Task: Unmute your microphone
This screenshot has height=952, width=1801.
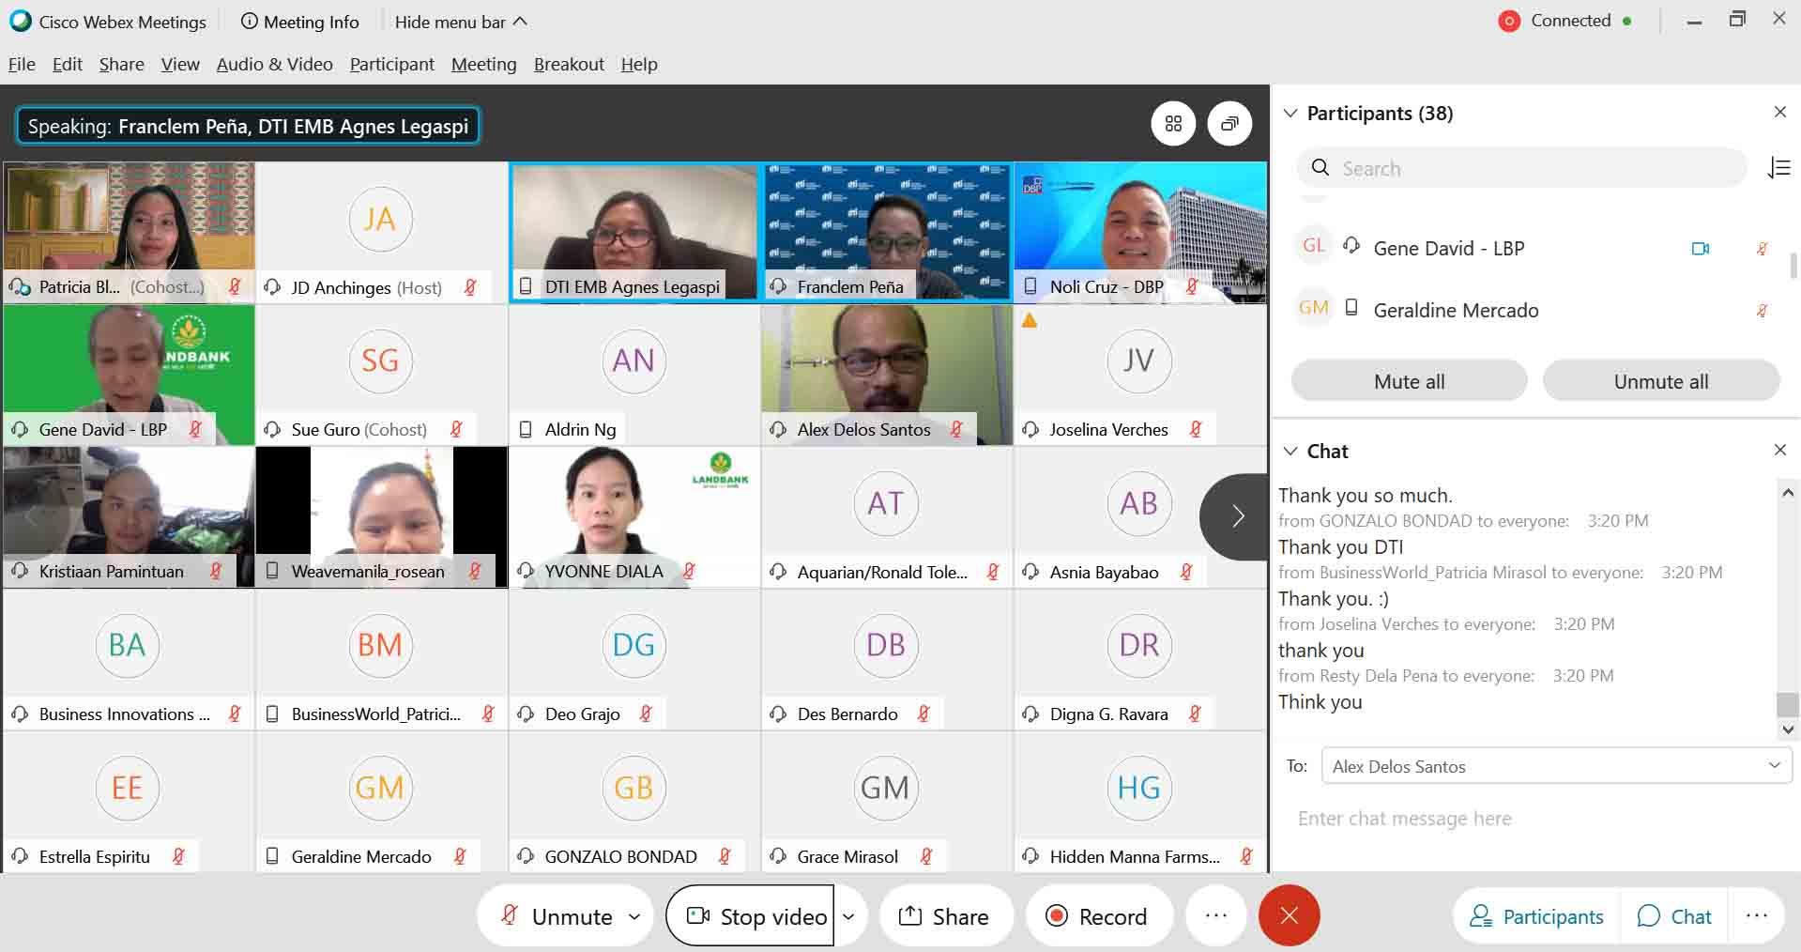Action: pyautogui.click(x=557, y=915)
